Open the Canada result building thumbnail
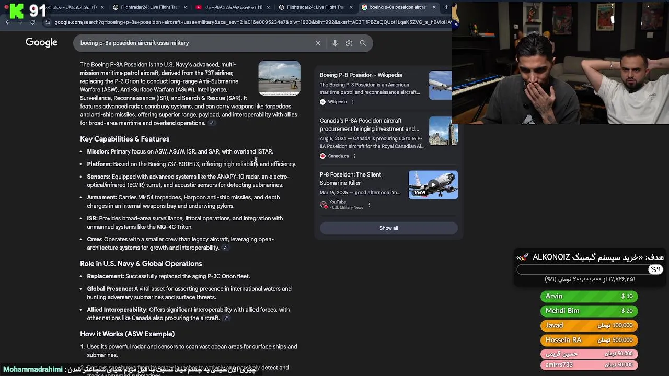669x376 pixels. point(443,131)
